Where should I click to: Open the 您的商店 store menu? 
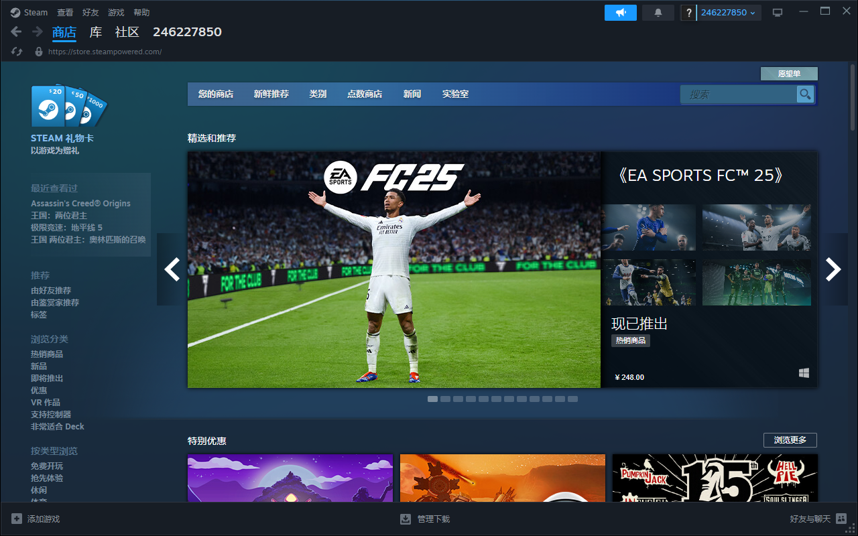216,94
